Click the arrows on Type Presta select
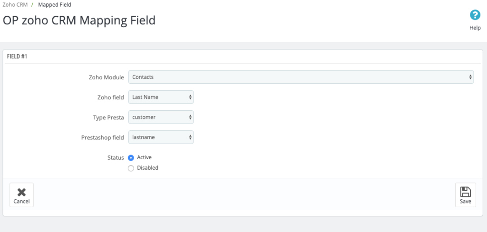The image size is (487, 232). pos(190,117)
